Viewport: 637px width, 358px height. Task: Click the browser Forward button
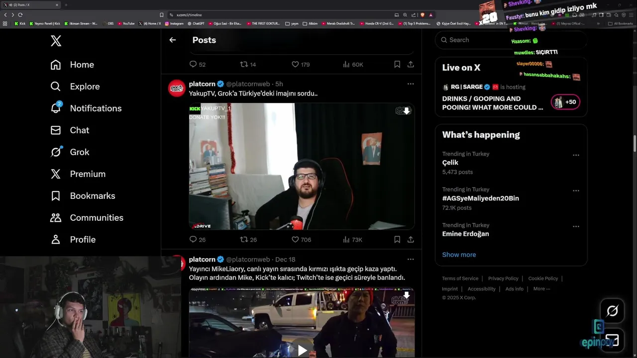(13, 15)
